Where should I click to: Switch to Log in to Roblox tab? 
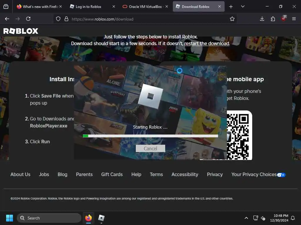coord(93,6)
